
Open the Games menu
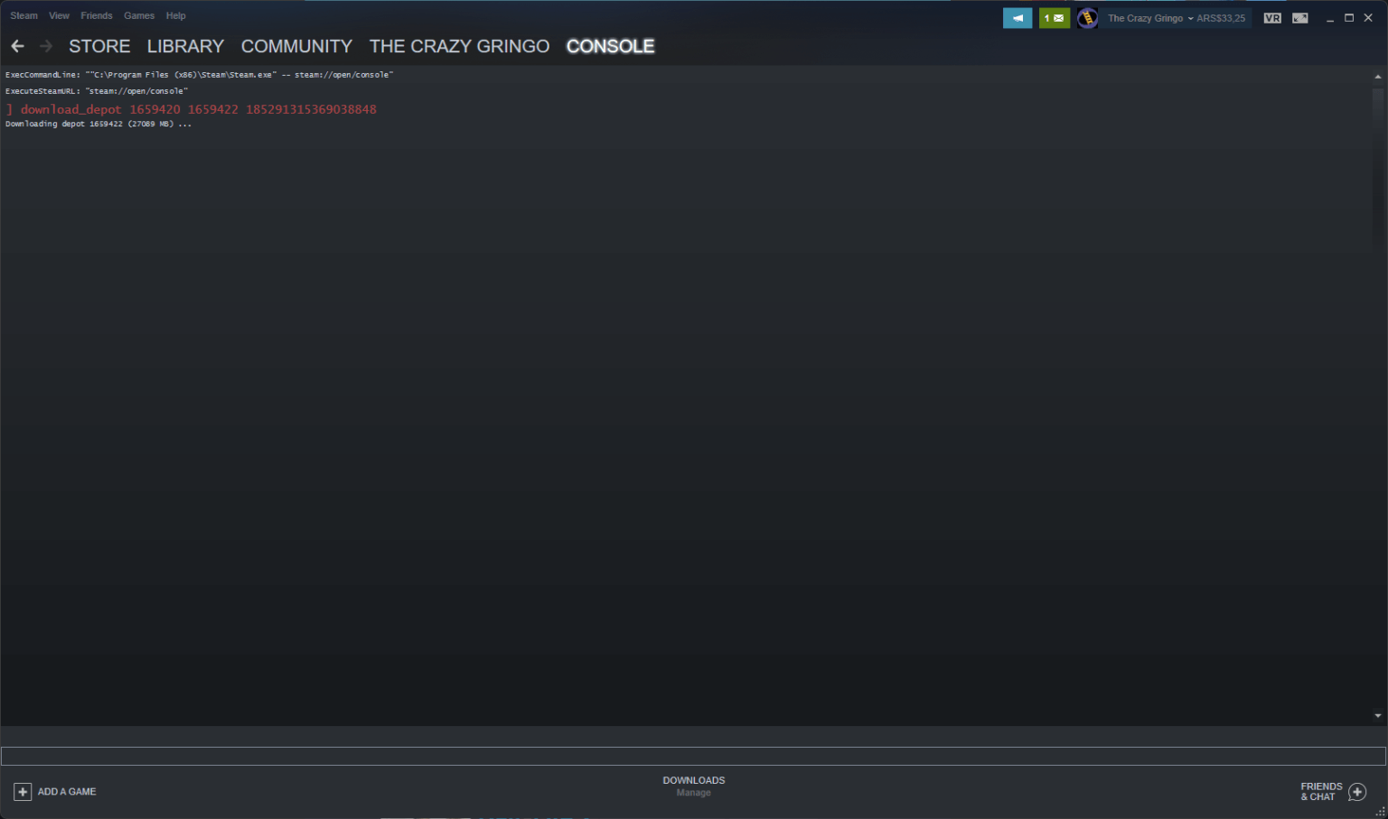click(x=139, y=15)
